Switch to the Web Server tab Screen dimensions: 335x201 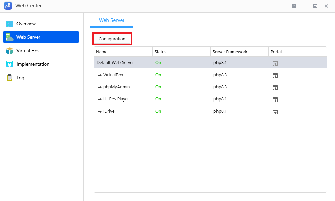tap(111, 20)
